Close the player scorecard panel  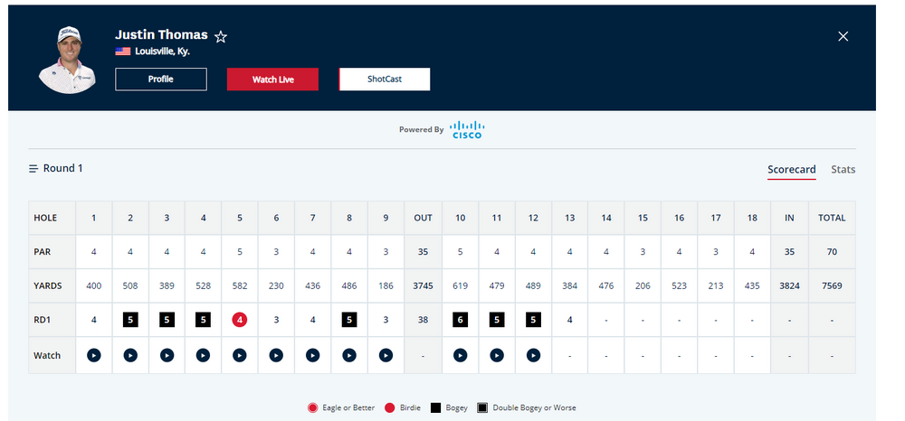pyautogui.click(x=843, y=36)
